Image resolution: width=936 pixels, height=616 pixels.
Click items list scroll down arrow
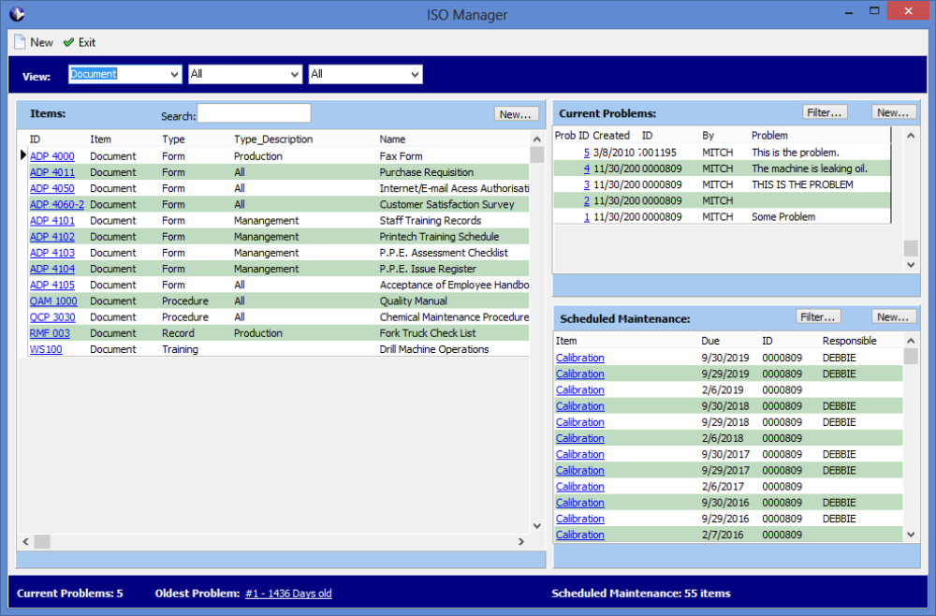(536, 526)
